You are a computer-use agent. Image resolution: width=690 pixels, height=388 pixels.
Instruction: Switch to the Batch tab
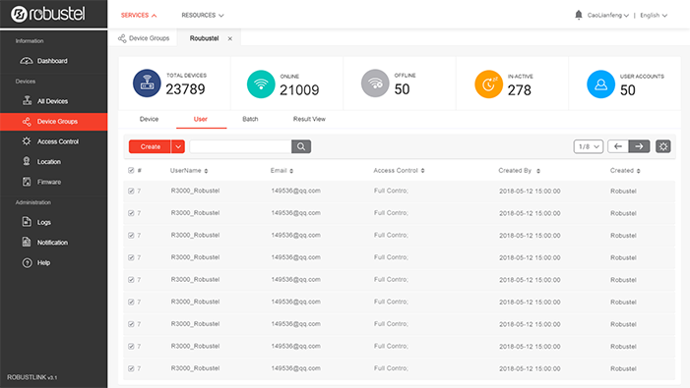tap(250, 119)
